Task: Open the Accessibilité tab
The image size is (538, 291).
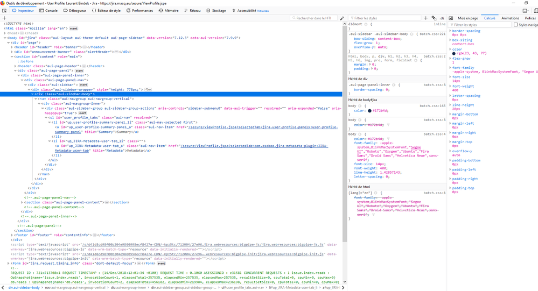Action: [x=250, y=11]
